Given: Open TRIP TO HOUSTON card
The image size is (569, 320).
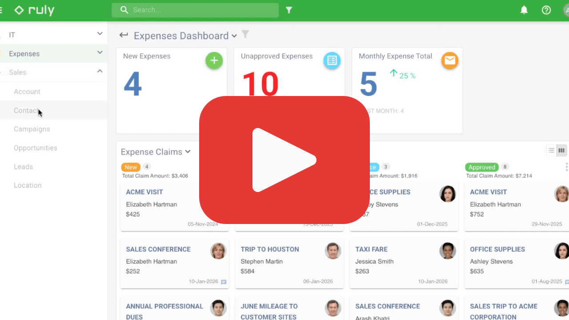Looking at the screenshot, I should tap(289, 264).
